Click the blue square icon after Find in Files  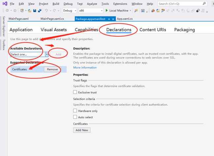pyautogui.click(x=143, y=11)
